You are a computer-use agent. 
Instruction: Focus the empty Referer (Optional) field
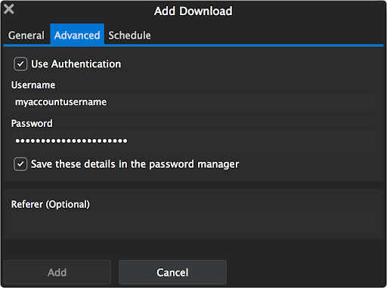[x=193, y=221]
